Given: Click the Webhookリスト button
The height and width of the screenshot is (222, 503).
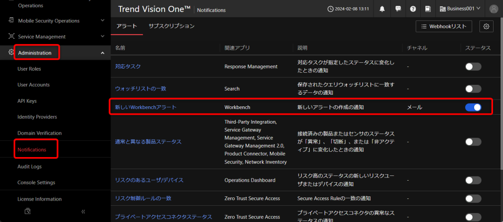Looking at the screenshot, I should (444, 26).
